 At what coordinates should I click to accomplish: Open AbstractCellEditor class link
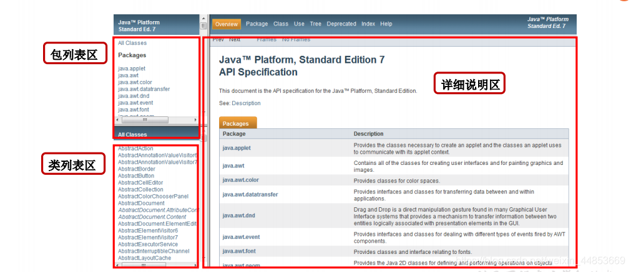click(140, 182)
